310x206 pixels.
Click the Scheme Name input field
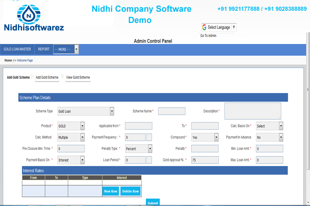point(171,111)
